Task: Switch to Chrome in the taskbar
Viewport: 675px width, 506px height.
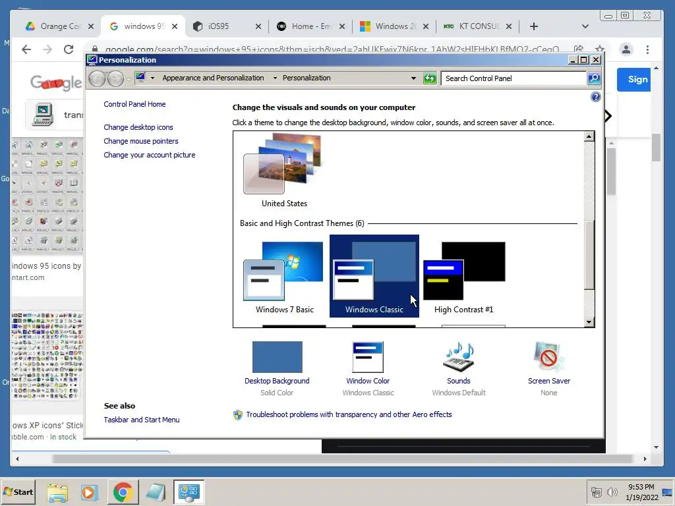Action: (x=123, y=492)
